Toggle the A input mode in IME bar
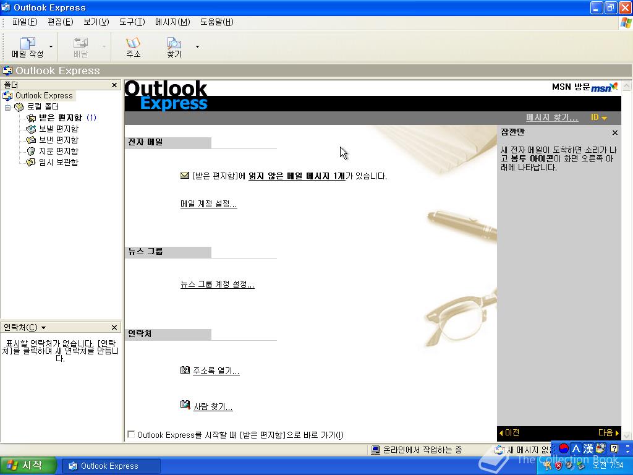633x475 pixels. tap(576, 448)
